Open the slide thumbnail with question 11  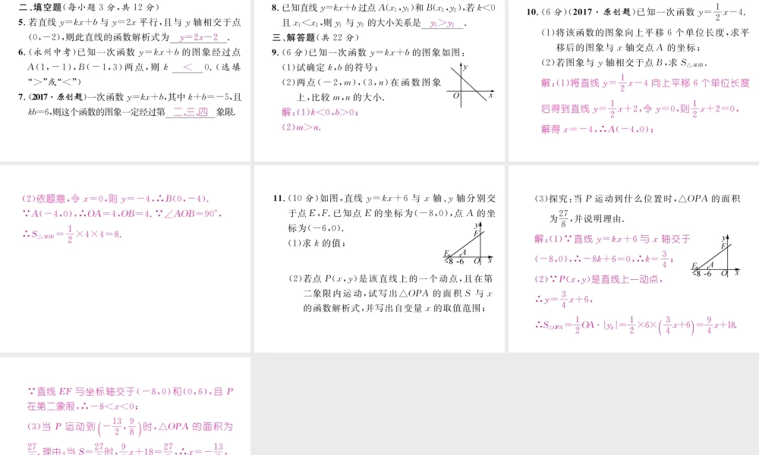click(x=379, y=259)
